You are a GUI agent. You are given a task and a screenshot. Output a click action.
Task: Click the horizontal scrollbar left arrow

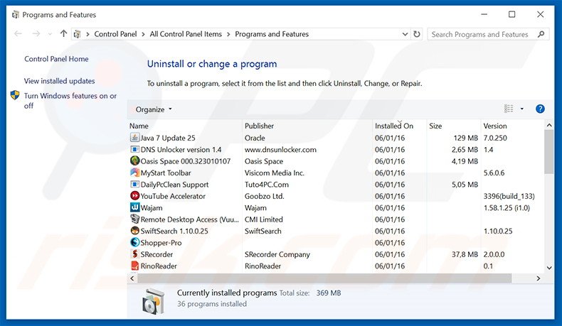click(132, 278)
